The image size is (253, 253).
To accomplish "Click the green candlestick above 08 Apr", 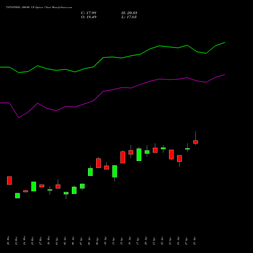I will (91, 172).
